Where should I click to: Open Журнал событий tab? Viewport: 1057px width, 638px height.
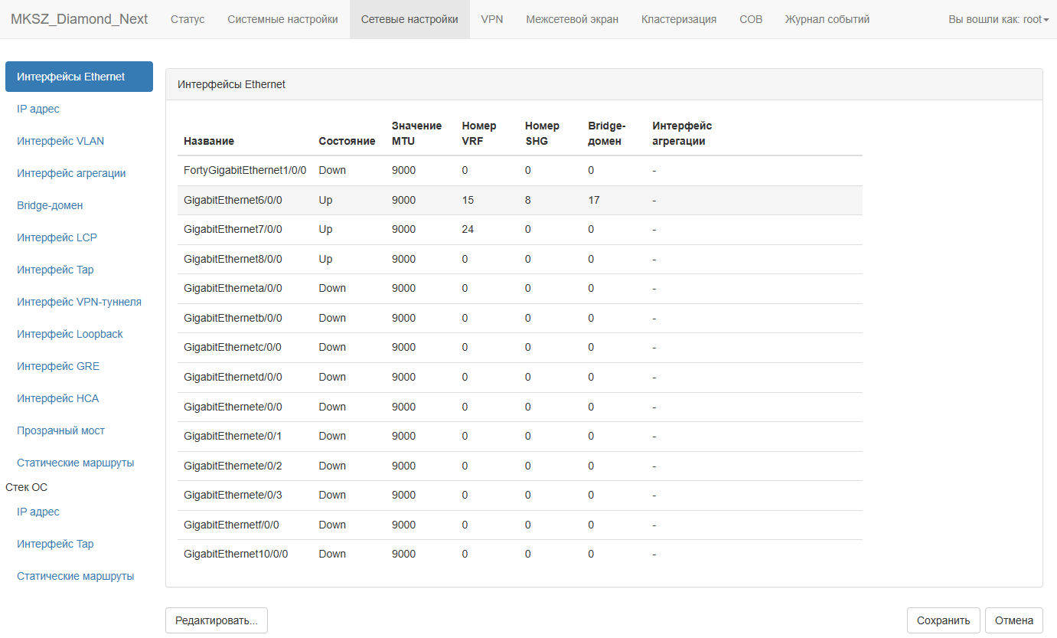click(x=827, y=19)
